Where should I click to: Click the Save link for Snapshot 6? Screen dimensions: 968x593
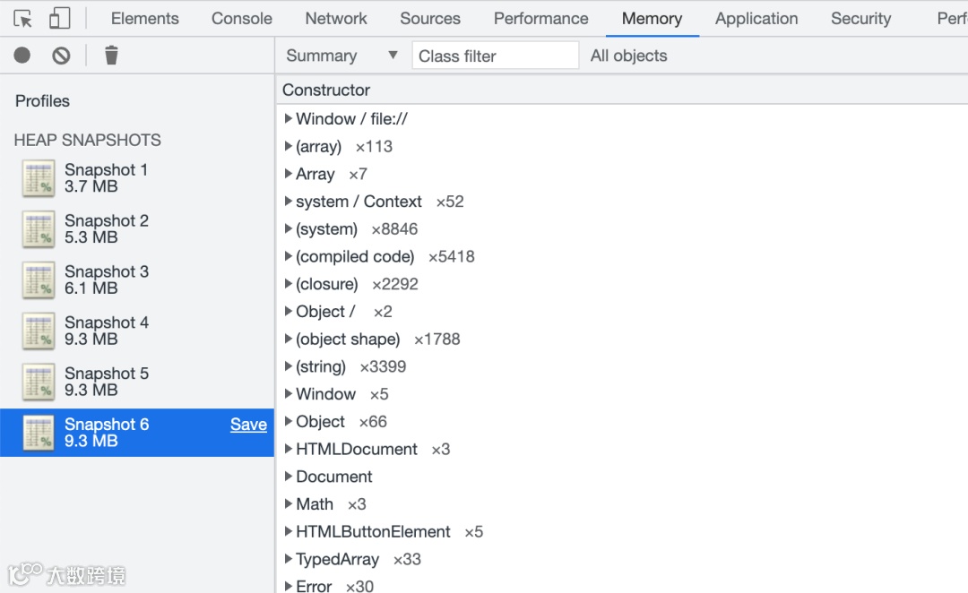click(248, 425)
